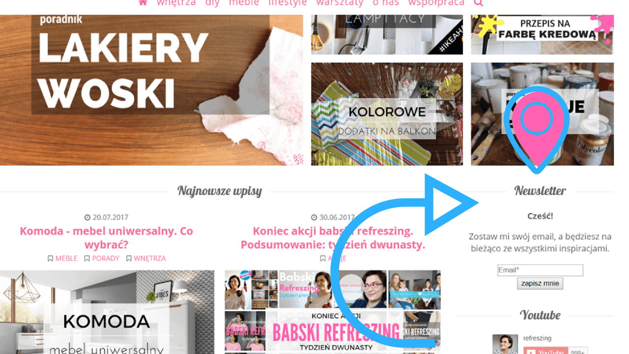Open the refreszing YouTube channel avatar
This screenshot has height=354, width=629.
click(506, 344)
